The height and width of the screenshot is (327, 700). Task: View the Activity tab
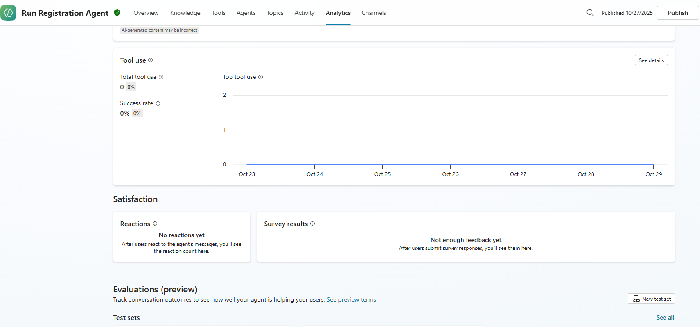[x=305, y=13]
